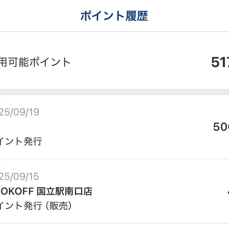Click the ポイント履歴 page title

tap(114, 16)
